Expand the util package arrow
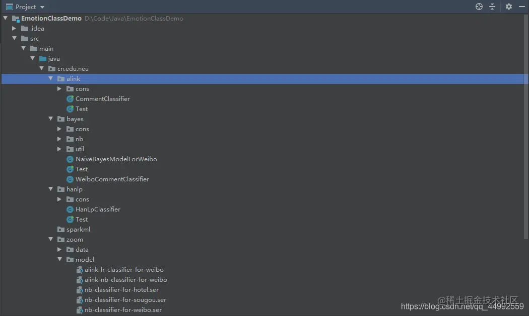The image size is (529, 316). [x=59, y=149]
